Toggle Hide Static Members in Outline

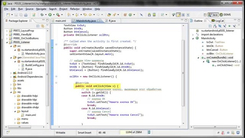pyautogui.click(x=225, y=26)
